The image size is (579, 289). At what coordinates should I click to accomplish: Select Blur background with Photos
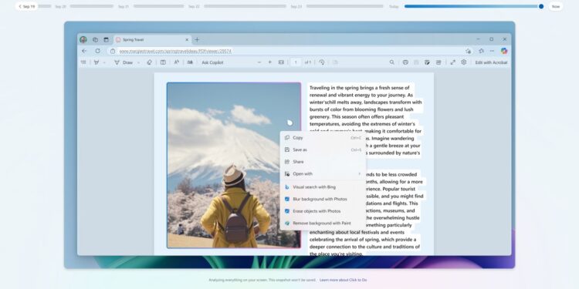[x=323, y=199]
